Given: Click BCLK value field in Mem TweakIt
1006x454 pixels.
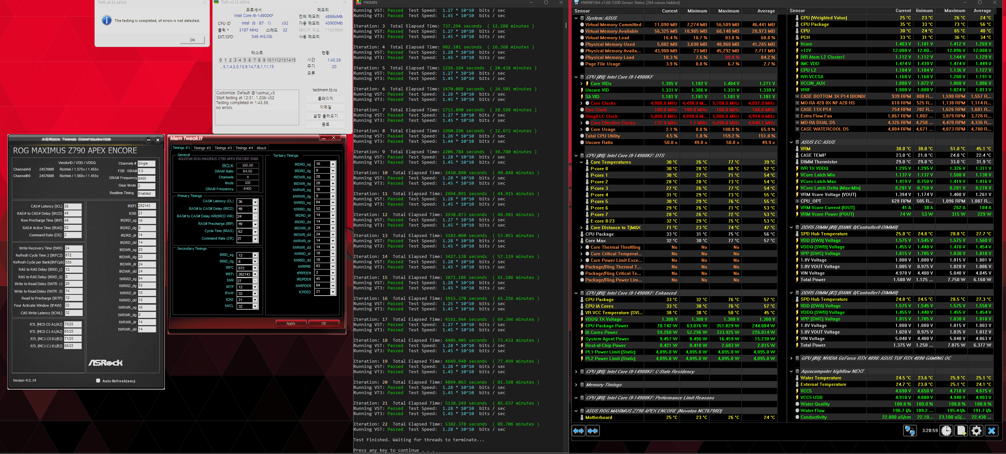Looking at the screenshot, I should (x=248, y=166).
